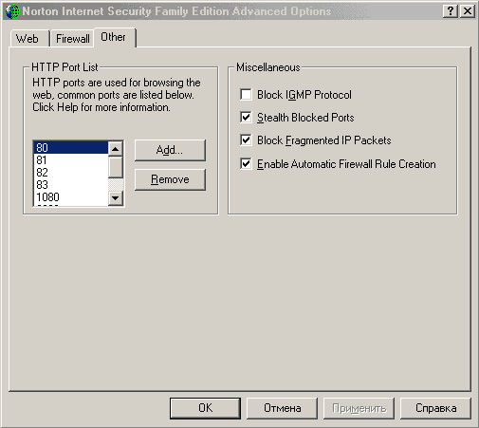Click the Remove button
Screen dimensions: 479x428
170,179
